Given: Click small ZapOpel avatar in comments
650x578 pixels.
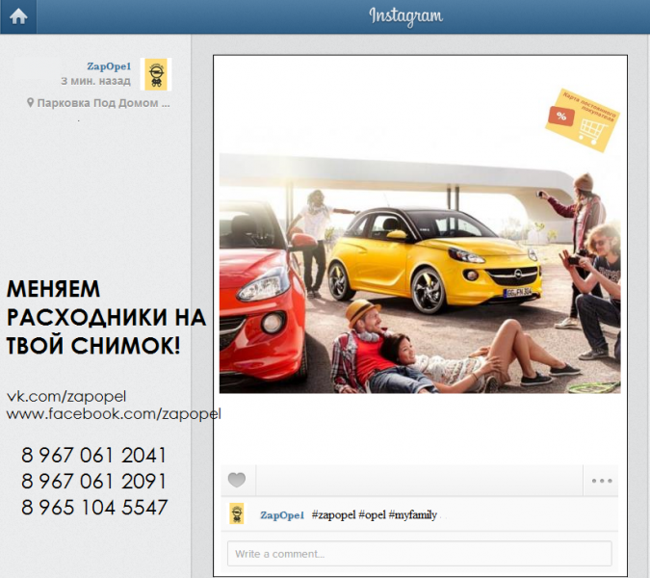Looking at the screenshot, I should (x=237, y=514).
